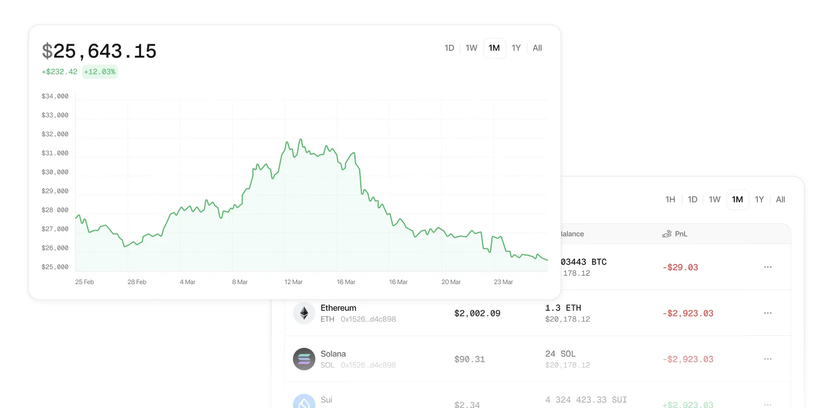The width and height of the screenshot is (832, 408).
Task: Choose All range in asset table
Action: coord(780,199)
